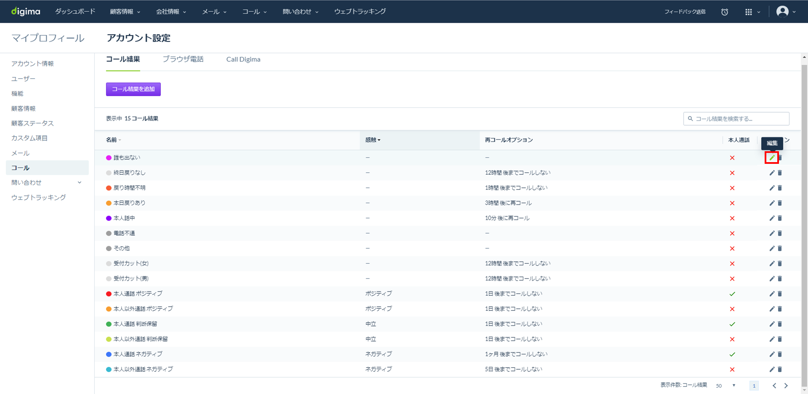Viewport: 808px width, 394px height.
Task: Delete the 終日戻りなし call result
Action: click(780, 173)
